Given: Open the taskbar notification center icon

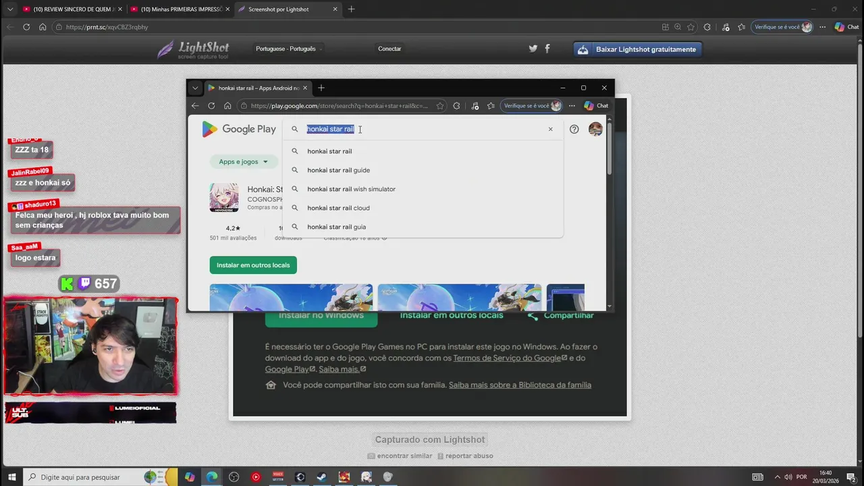Looking at the screenshot, I should coord(851,477).
